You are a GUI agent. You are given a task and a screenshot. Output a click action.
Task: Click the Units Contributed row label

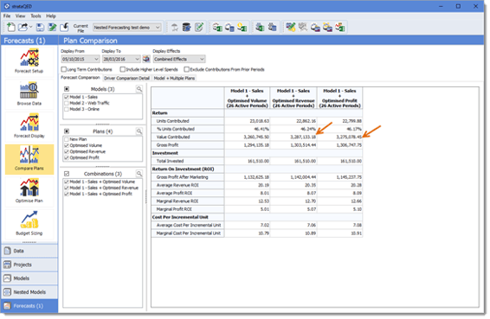tap(172, 121)
